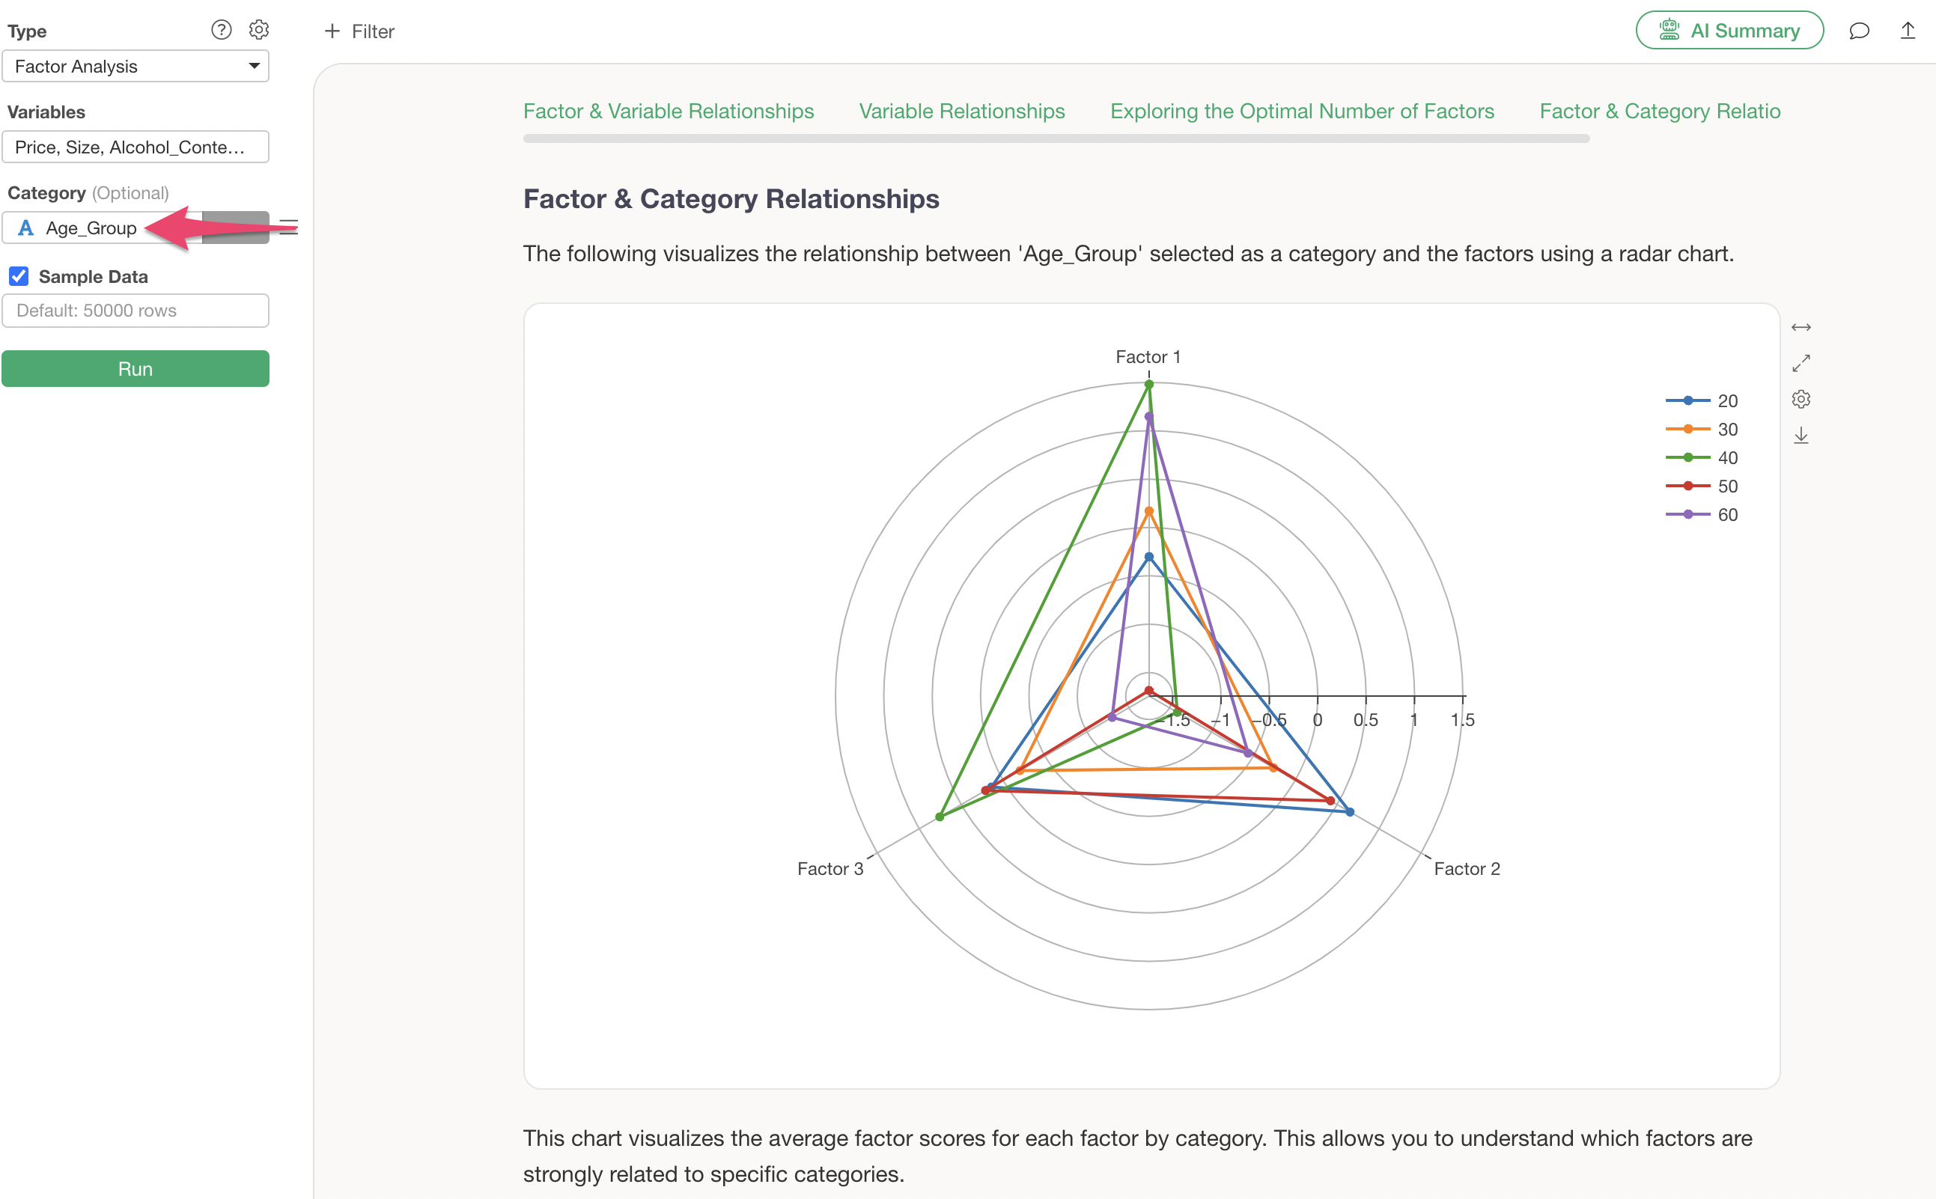This screenshot has width=1936, height=1199.
Task: Toggle legend series 20
Action: coord(1702,400)
